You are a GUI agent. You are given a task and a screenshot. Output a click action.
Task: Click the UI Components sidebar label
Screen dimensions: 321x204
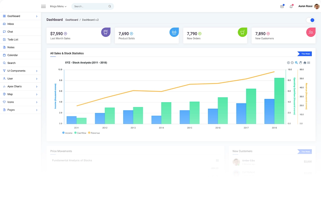16,71
